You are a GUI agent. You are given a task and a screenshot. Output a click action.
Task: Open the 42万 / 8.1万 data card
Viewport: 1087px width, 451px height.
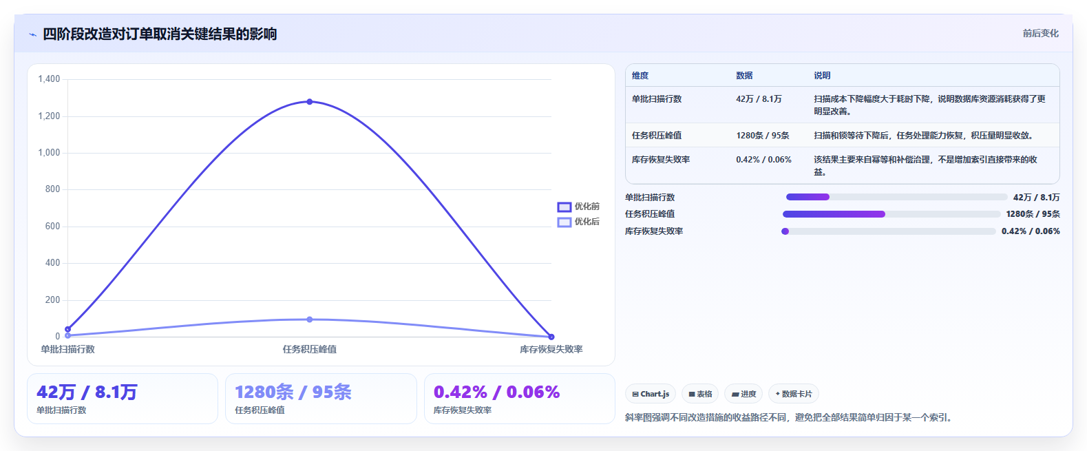pos(123,399)
